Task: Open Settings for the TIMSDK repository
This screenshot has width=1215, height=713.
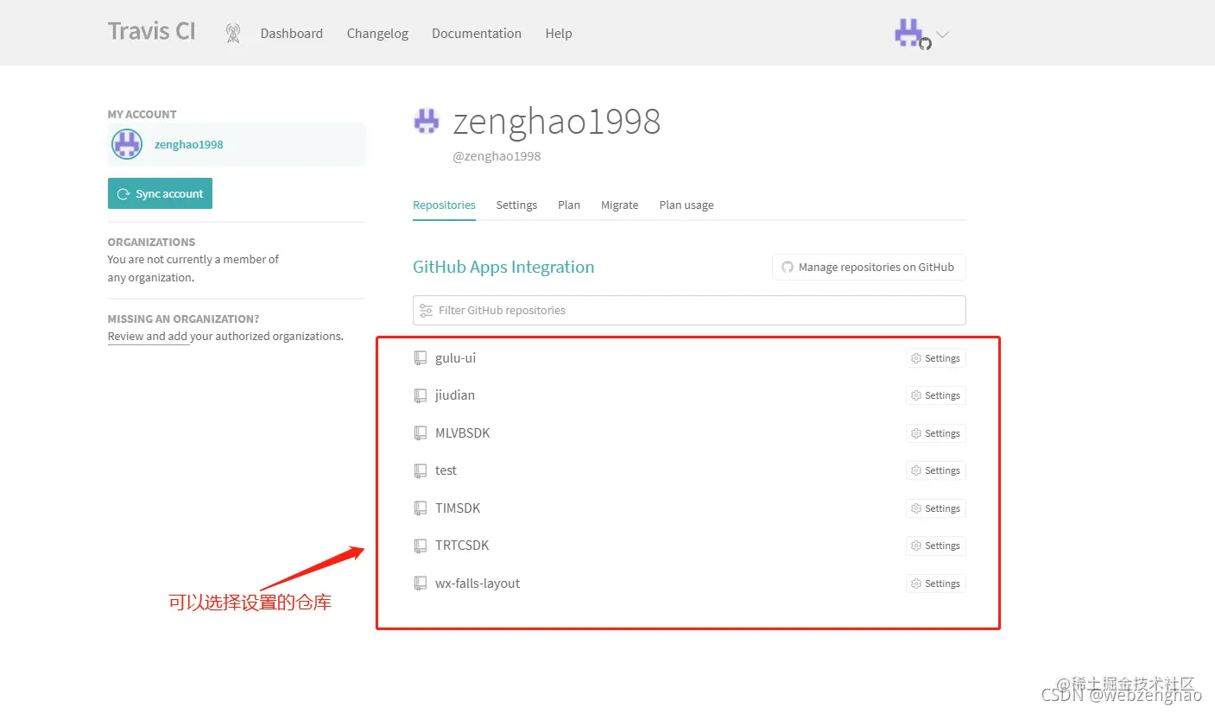Action: click(936, 508)
